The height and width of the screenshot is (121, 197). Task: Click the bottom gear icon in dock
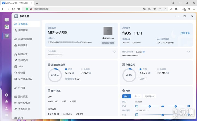[x=7, y=115]
